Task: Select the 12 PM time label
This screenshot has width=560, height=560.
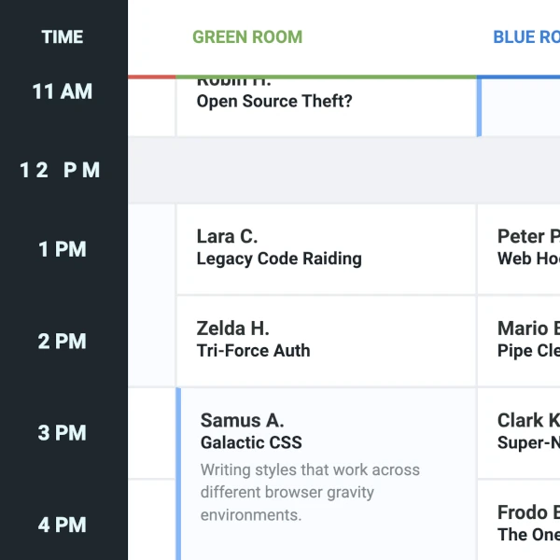Action: 63,170
